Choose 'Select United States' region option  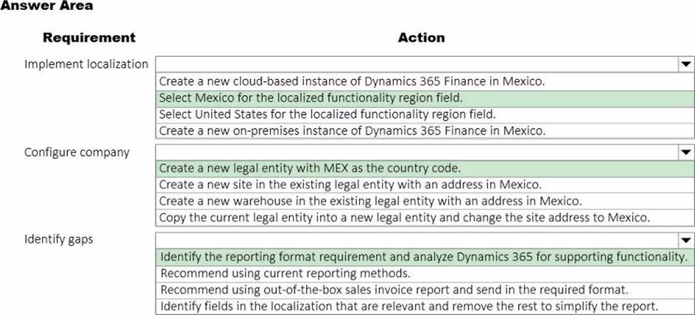[327, 114]
